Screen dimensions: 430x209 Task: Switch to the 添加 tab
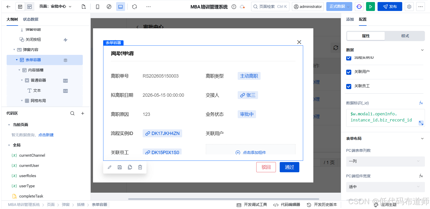350,19
